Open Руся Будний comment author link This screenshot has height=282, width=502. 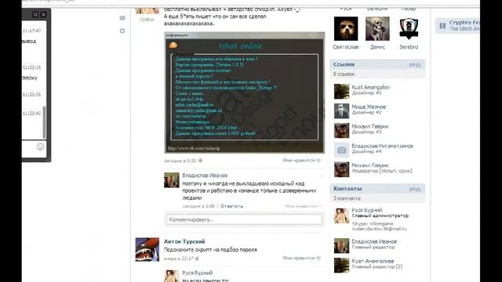pyautogui.click(x=197, y=273)
